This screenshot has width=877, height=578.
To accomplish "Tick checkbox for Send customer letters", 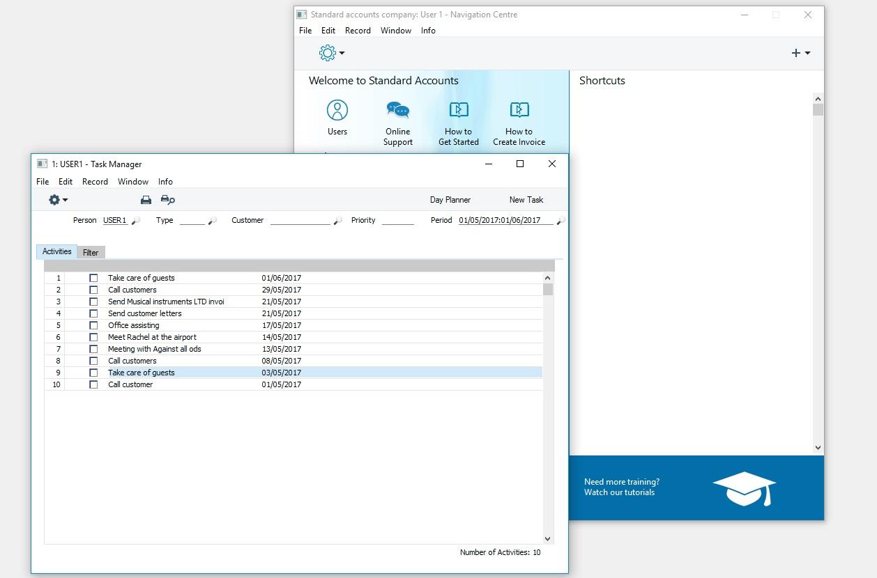I will 93,313.
